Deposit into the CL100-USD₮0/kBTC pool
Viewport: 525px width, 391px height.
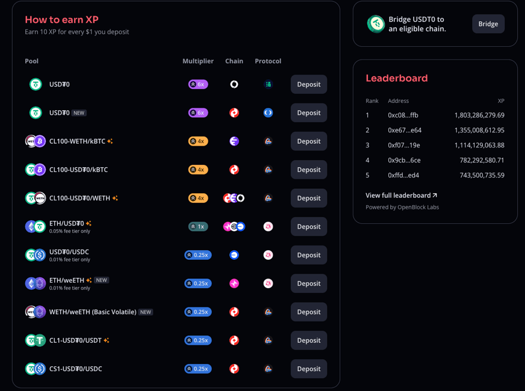point(309,170)
